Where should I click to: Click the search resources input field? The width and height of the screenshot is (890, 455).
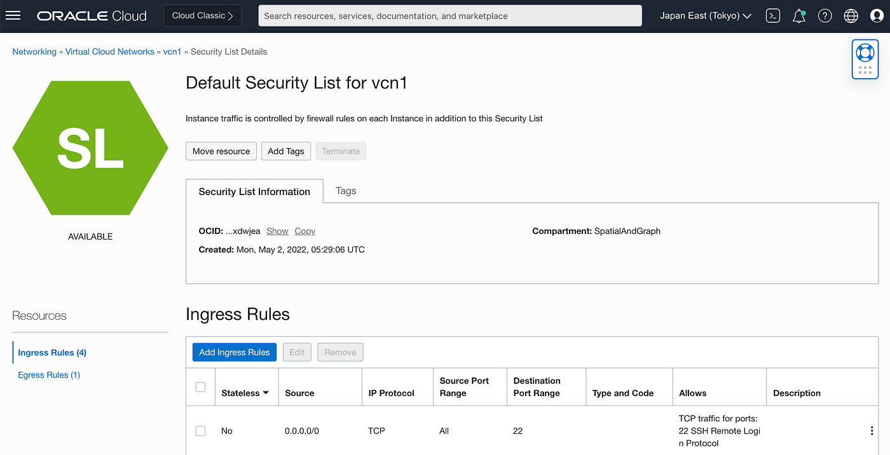[450, 16]
